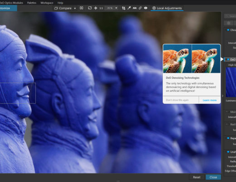
Task: Open the DxO Optics Modules menu
Action: 11,3
